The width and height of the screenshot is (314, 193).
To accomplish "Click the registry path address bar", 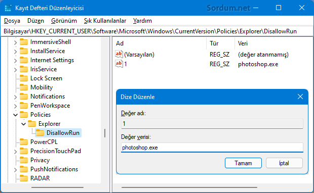I will click(157, 31).
